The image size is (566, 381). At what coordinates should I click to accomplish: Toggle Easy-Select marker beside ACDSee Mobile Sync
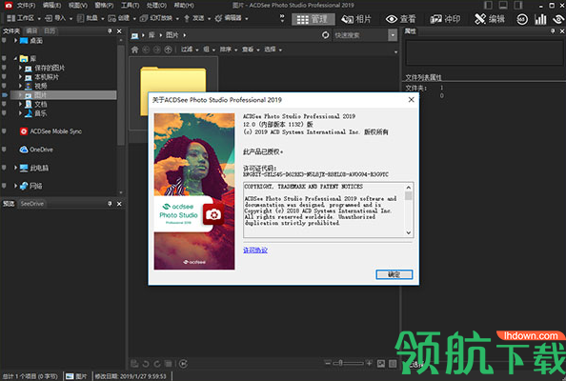[x=4, y=131]
